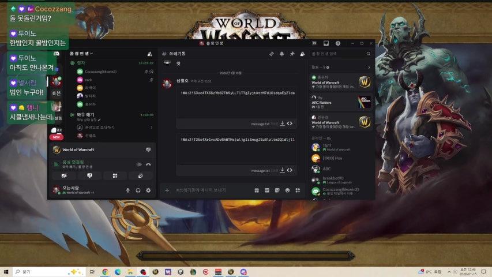Download the second message.txt attachment

click(283, 170)
